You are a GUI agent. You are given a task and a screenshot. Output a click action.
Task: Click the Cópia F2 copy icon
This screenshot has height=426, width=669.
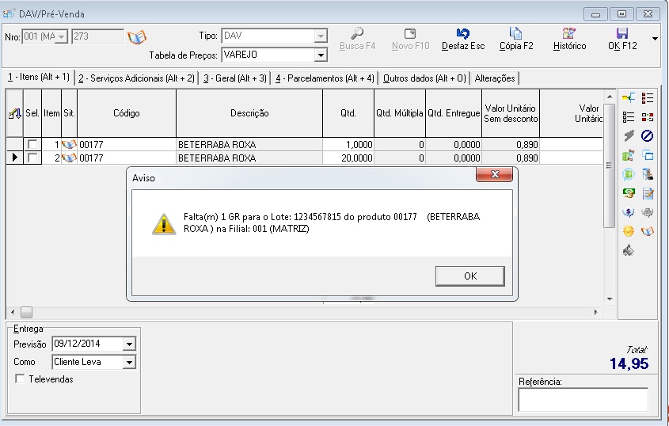tap(516, 33)
